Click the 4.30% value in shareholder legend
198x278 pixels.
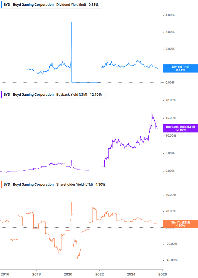[100, 185]
